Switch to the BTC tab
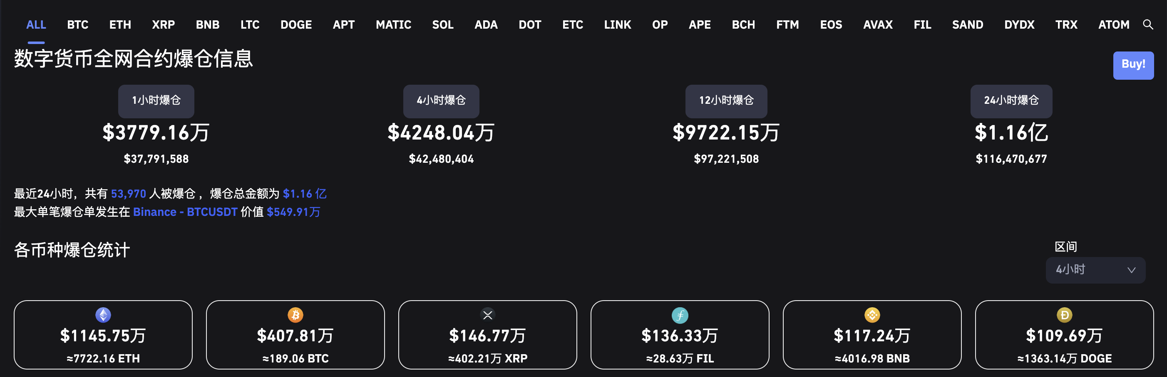Viewport: 1167px width, 377px height. click(x=77, y=24)
